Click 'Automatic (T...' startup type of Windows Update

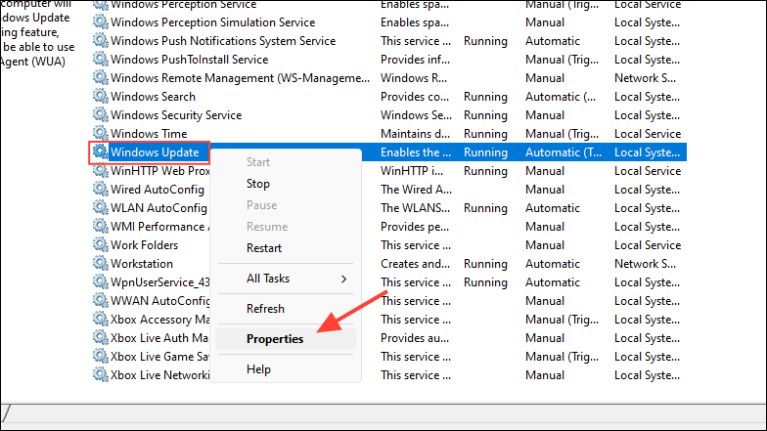click(564, 152)
